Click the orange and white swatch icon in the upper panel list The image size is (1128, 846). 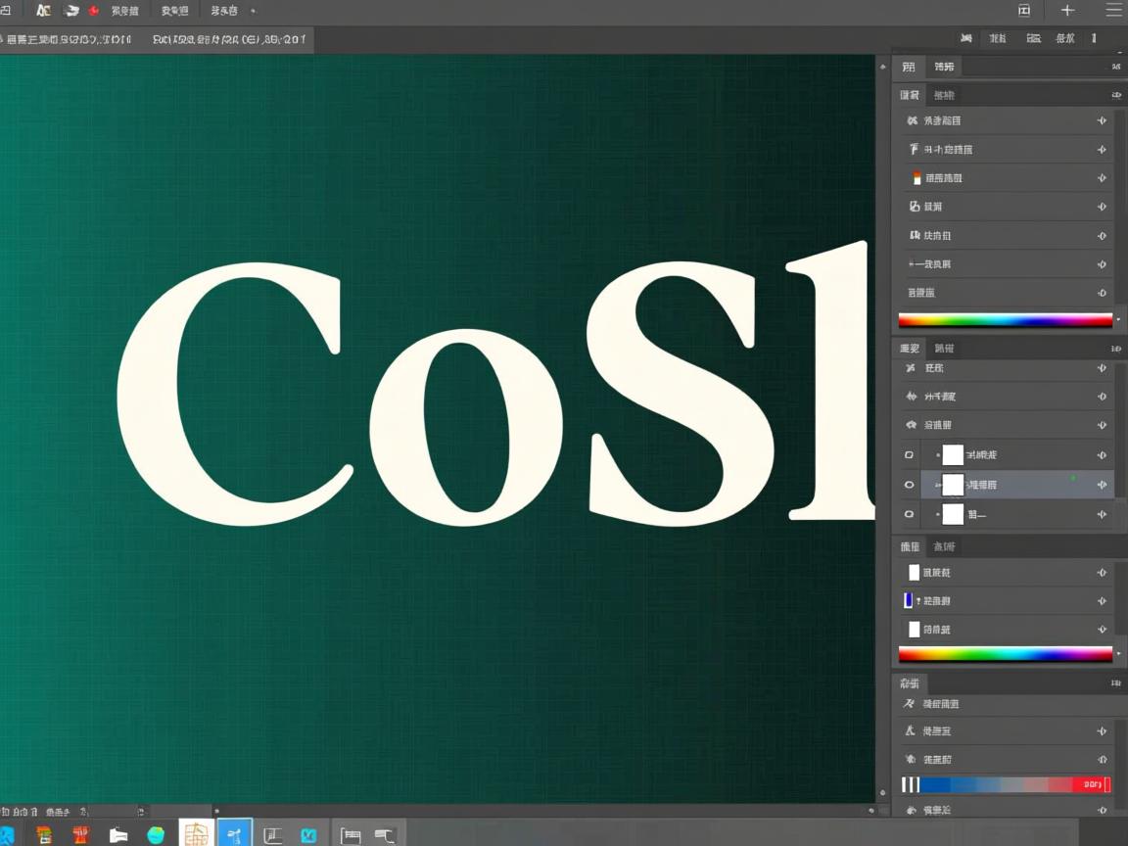click(x=916, y=178)
